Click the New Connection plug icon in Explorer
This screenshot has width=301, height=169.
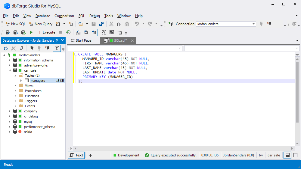coord(31,48)
